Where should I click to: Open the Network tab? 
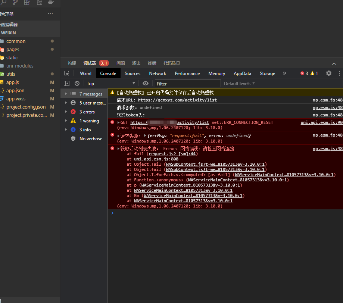click(158, 74)
